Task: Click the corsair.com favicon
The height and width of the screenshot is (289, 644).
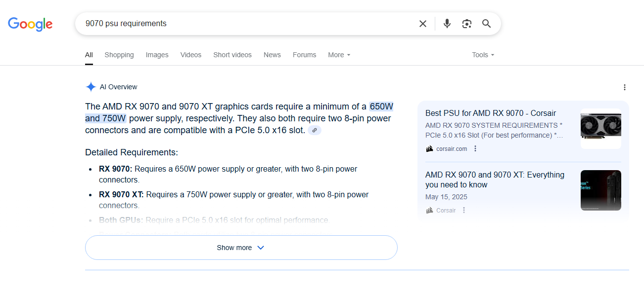Action: (429, 148)
